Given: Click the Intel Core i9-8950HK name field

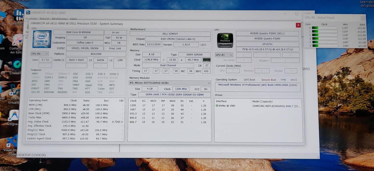Looking at the screenshot, I should point(79,32).
